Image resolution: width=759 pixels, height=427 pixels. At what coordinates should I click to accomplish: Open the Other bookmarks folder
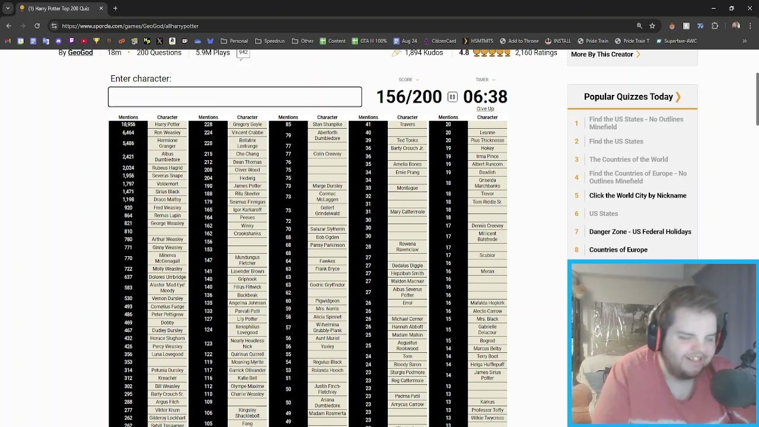pyautogui.click(x=302, y=41)
